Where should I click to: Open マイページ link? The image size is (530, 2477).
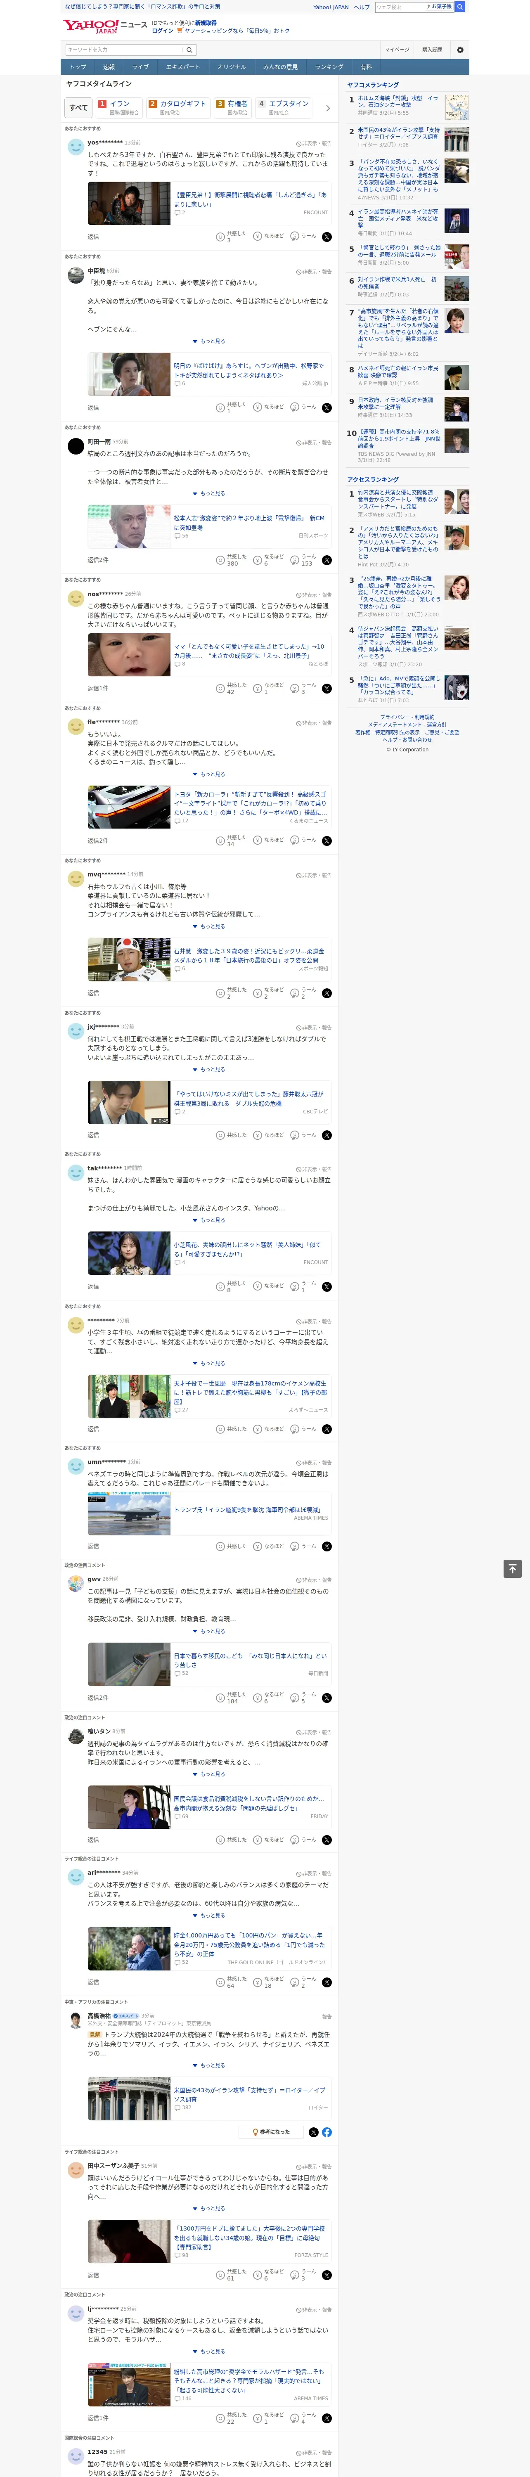[396, 50]
